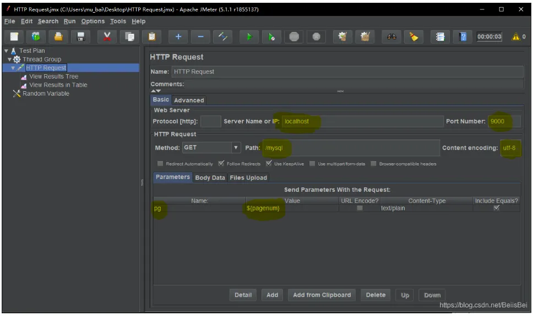Click the Save test plan floppy icon
Image resolution: width=533 pixels, height=316 pixels.
(81, 37)
